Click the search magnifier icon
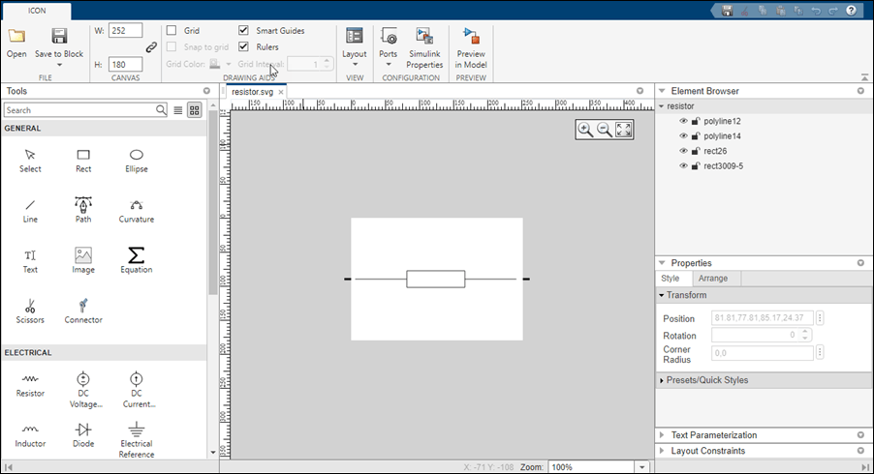Viewport: 874px width, 474px height. click(x=161, y=109)
